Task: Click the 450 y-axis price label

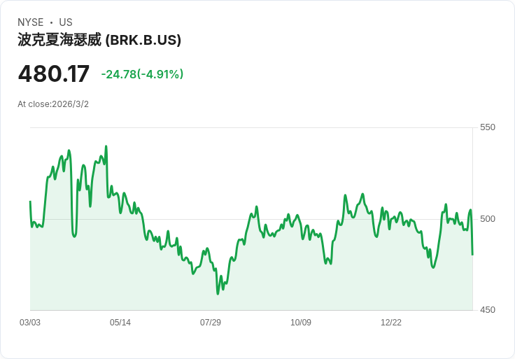Action: 488,310
